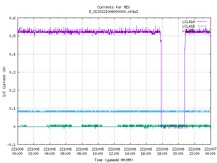Click the y-axis tick value 0.6
The width and height of the screenshot is (217, 163).
pos(12,18)
